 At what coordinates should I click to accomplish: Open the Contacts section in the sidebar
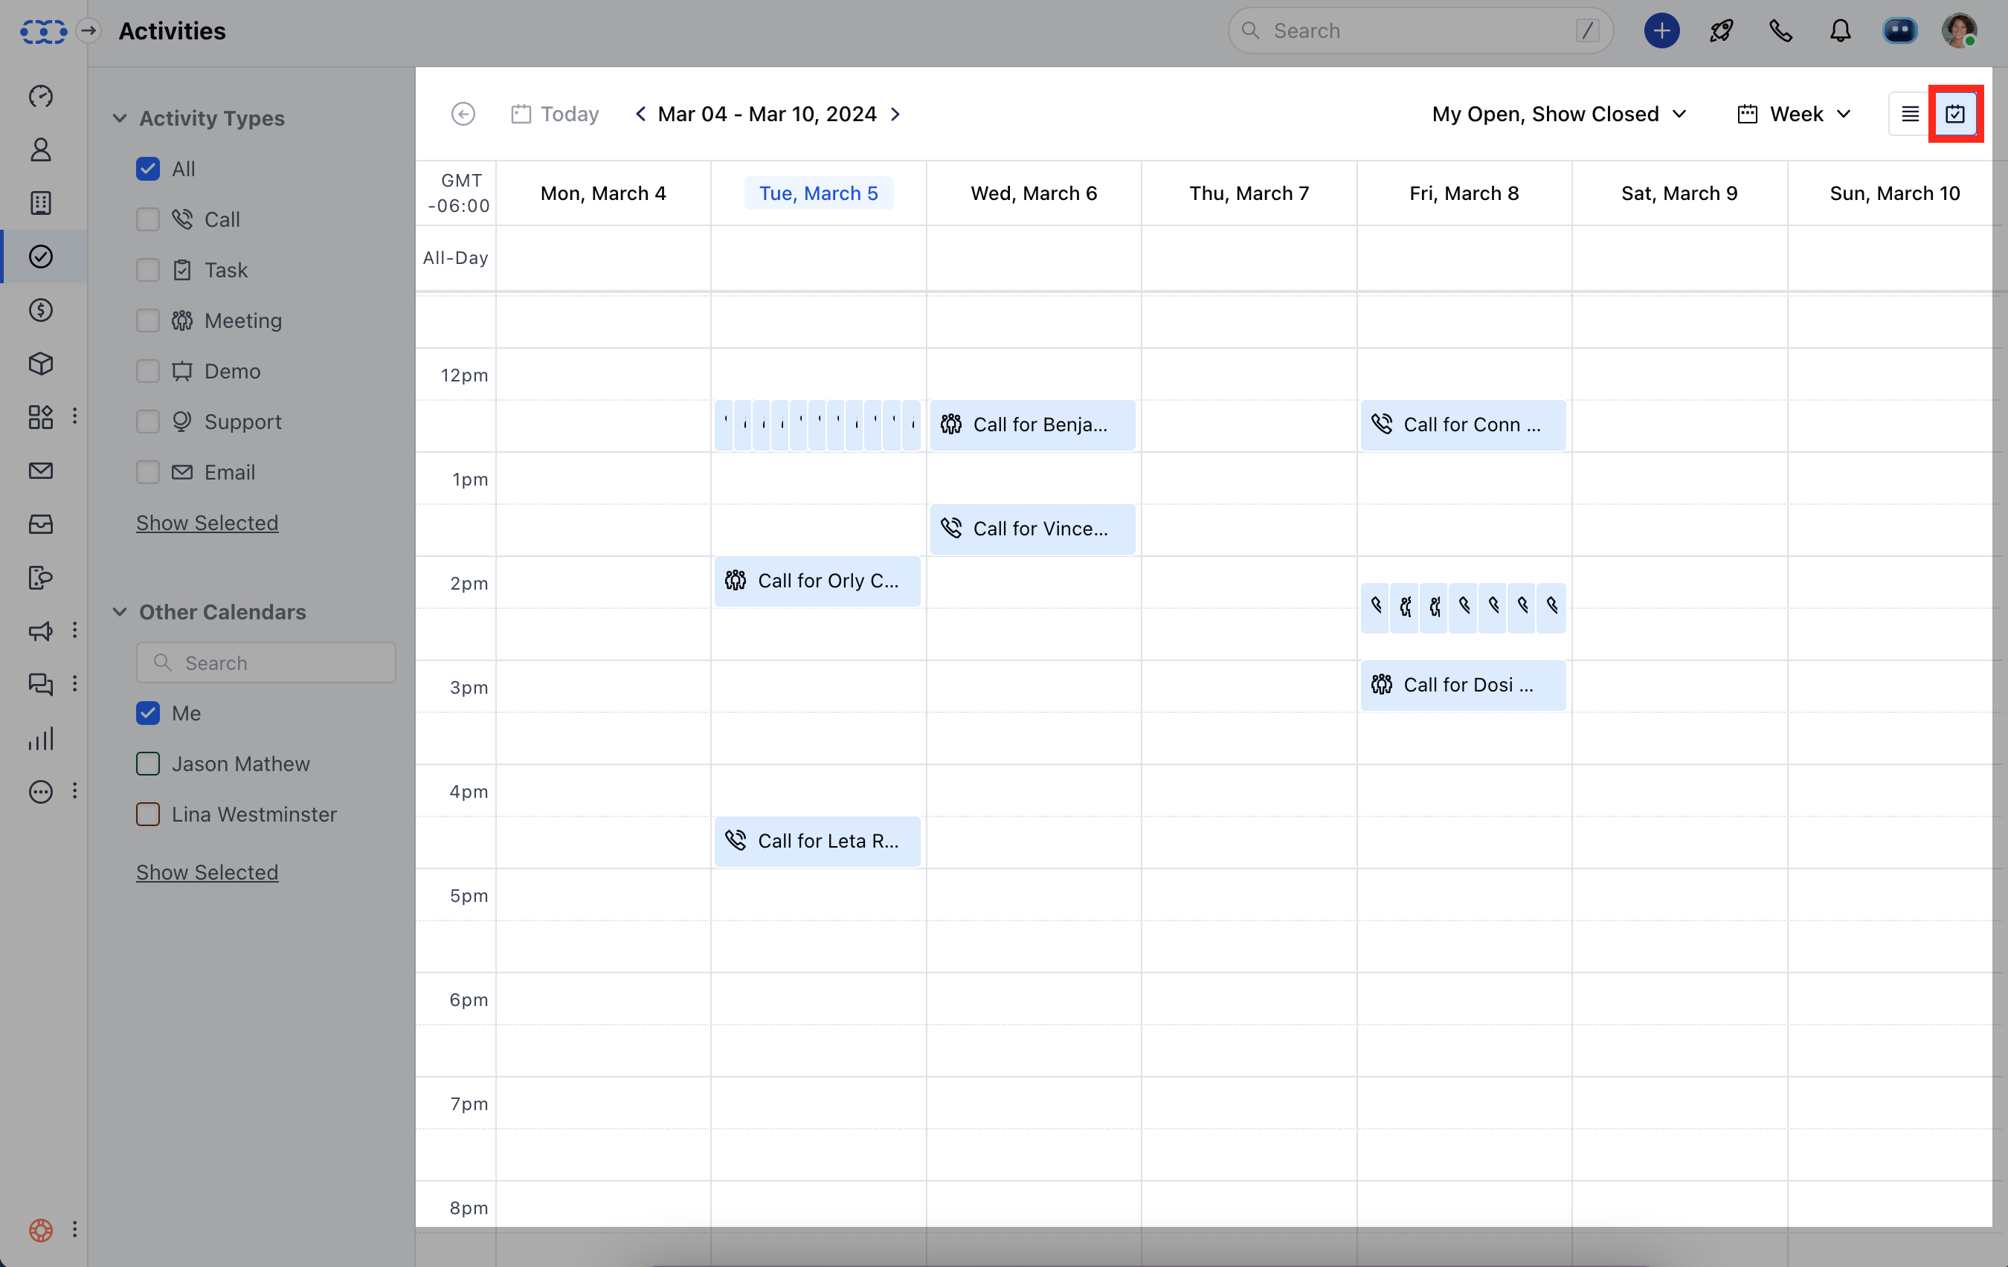click(x=41, y=149)
